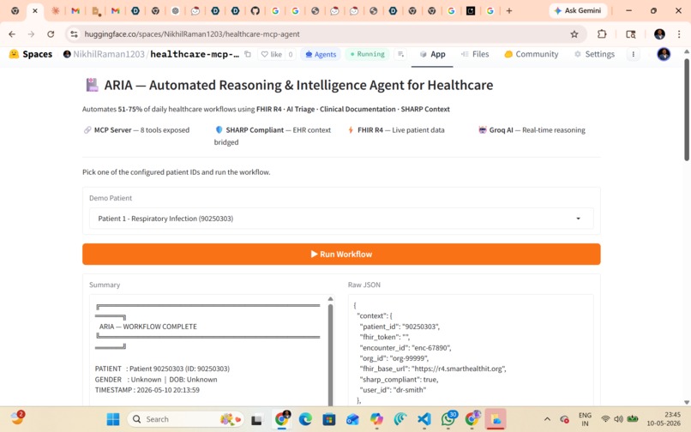The image size is (691, 432).
Task: Close the active browser tab
Action: click(35, 10)
